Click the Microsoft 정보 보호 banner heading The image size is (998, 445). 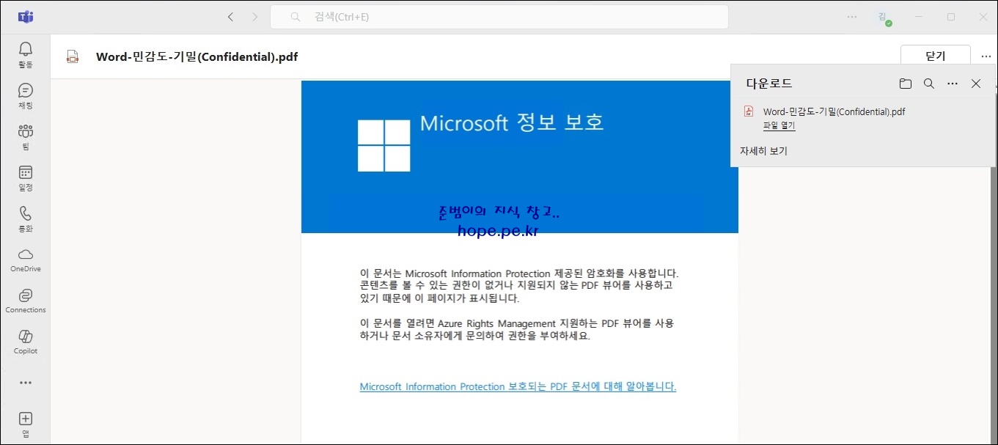512,122
